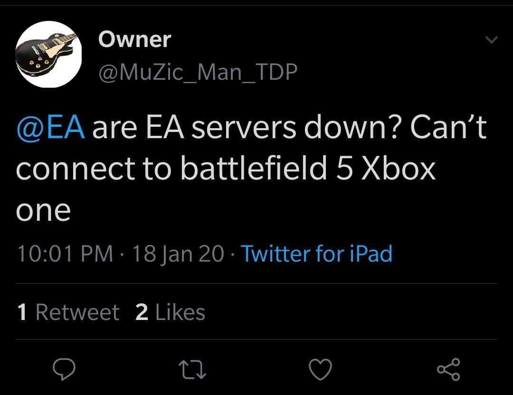513x395 pixels.
Task: Open the profile named Owner
Action: (134, 39)
